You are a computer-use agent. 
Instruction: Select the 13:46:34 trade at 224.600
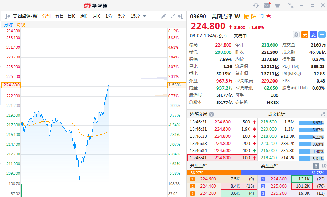(x=222, y=151)
